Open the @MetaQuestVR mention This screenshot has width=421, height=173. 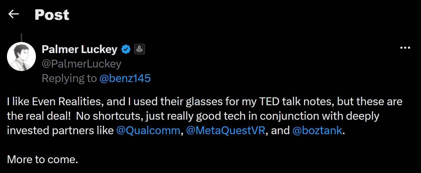(x=226, y=131)
